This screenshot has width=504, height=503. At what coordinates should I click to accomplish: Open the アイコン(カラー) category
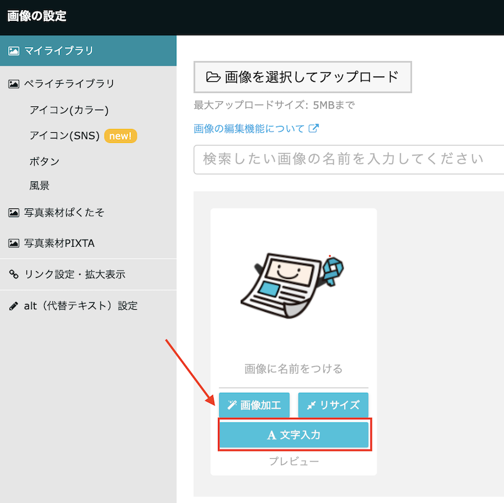coord(69,110)
